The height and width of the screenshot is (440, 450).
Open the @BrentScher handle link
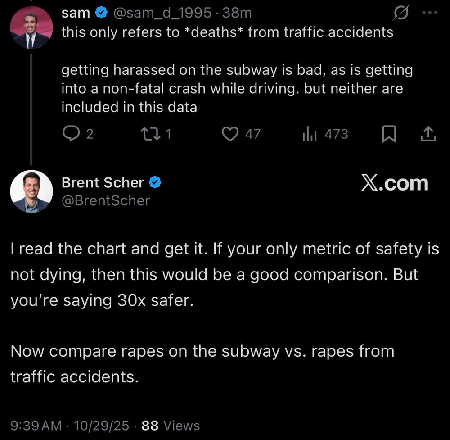105,200
